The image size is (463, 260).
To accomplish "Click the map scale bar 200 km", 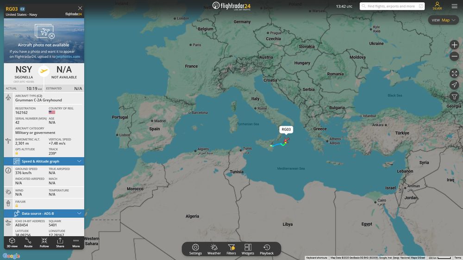I will pyautogui.click(x=440, y=258).
